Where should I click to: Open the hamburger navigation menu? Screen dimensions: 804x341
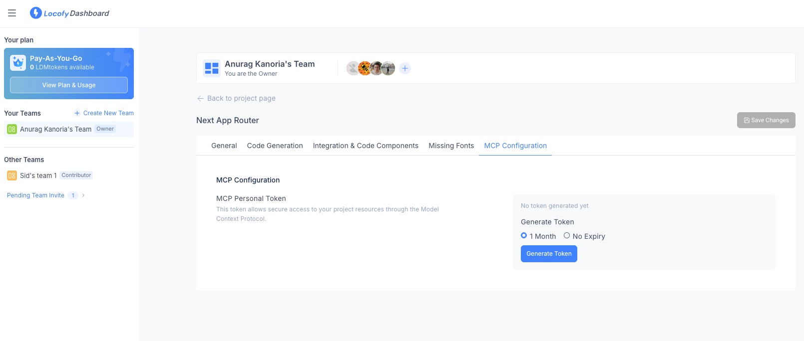(x=11, y=13)
